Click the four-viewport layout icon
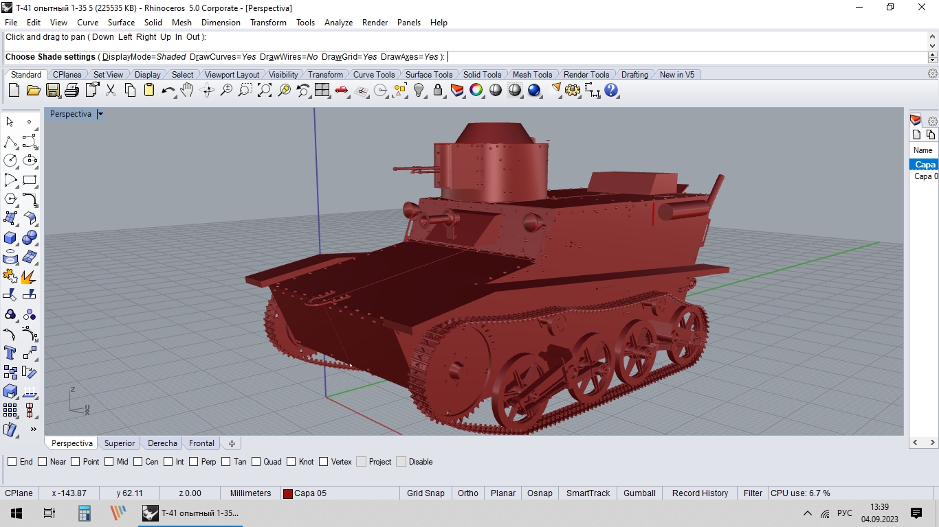This screenshot has width=939, height=527. (x=322, y=90)
